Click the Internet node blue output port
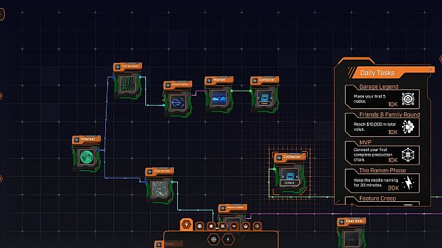The height and width of the screenshot is (248, 442). tap(99, 150)
